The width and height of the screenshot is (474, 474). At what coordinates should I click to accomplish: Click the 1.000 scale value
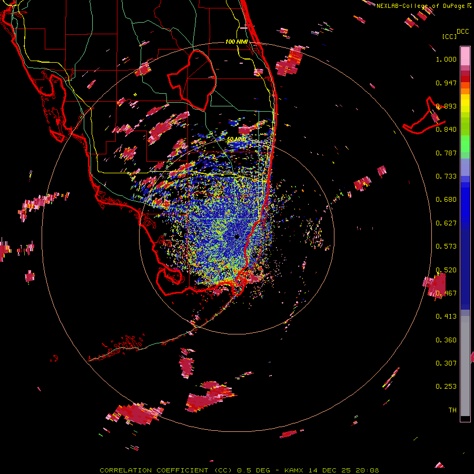(446, 59)
